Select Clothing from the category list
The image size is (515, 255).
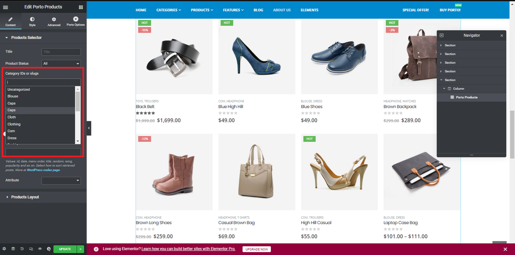coord(40,124)
